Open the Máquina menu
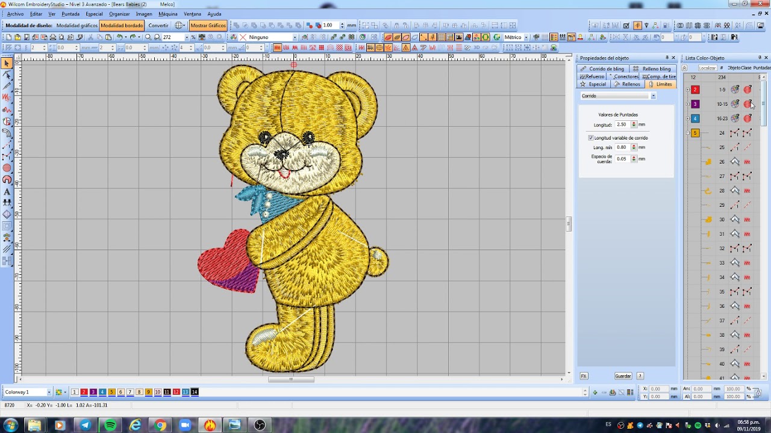Viewport: 771px width, 433px height. click(x=167, y=14)
